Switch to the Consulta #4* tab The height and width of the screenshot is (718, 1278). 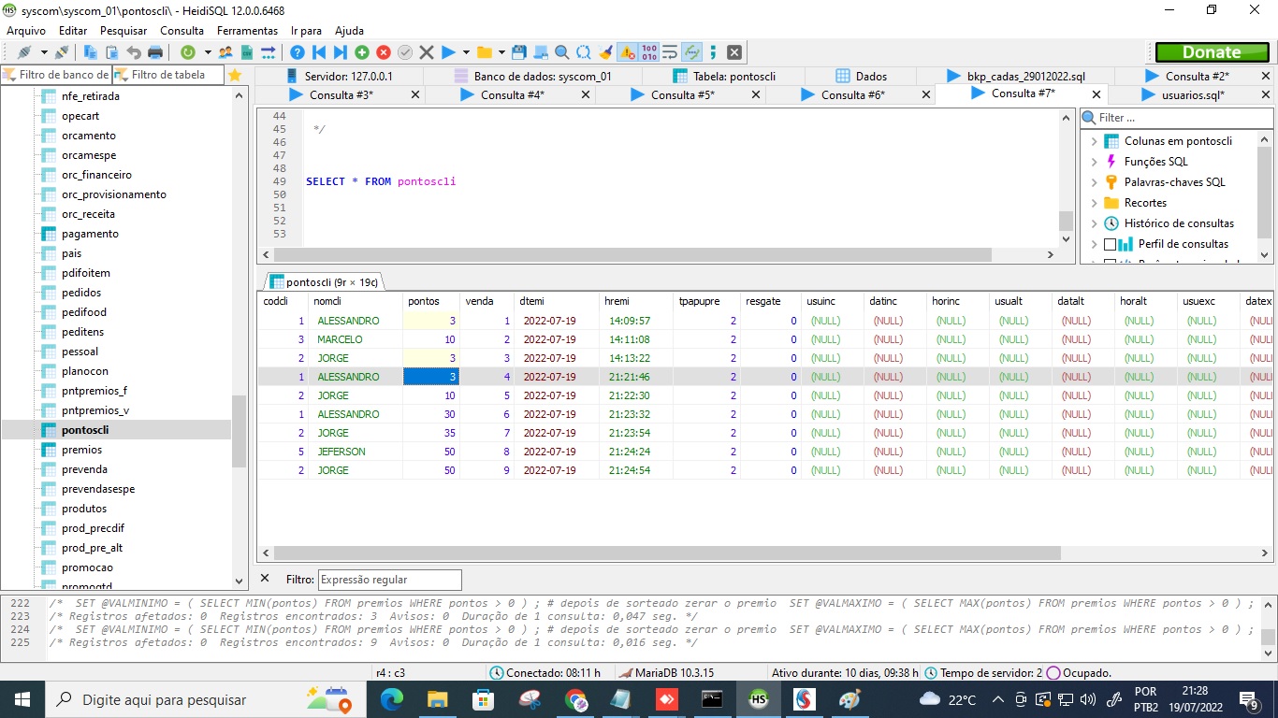click(512, 94)
